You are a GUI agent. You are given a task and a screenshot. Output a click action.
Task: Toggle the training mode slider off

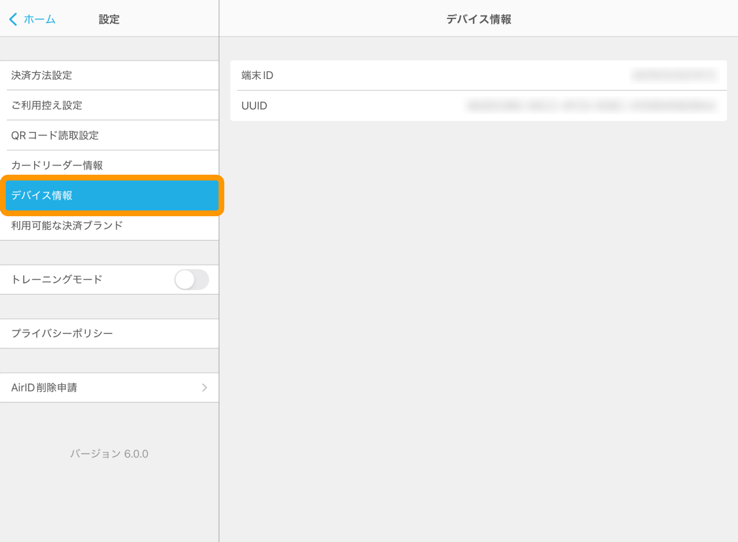pyautogui.click(x=191, y=280)
